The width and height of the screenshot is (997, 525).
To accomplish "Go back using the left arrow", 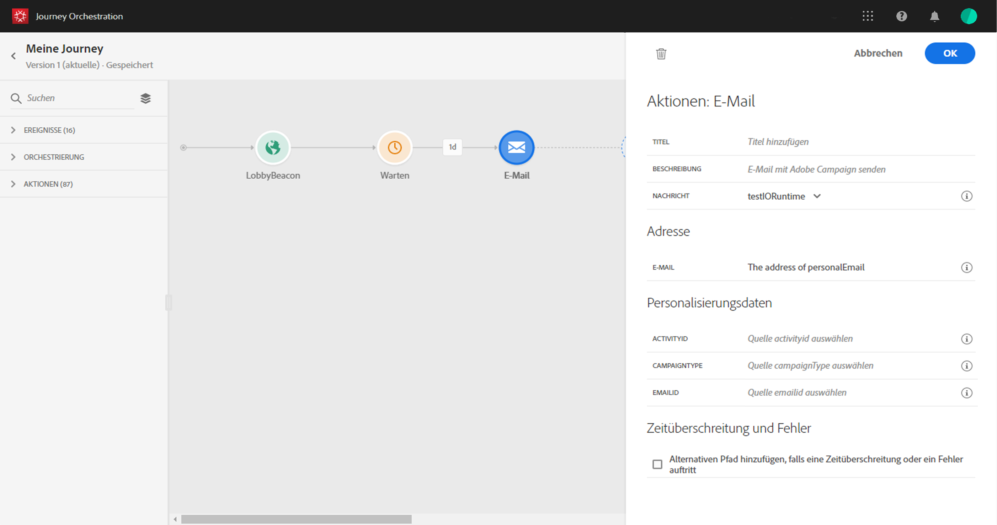I will click(14, 56).
